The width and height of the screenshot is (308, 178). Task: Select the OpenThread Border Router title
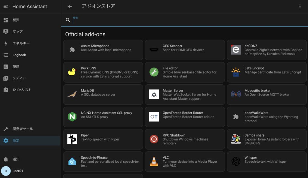[x=183, y=113]
